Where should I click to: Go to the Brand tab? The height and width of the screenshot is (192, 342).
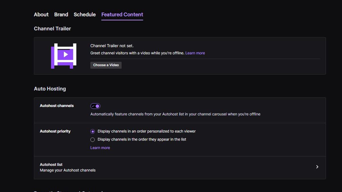coord(61,15)
